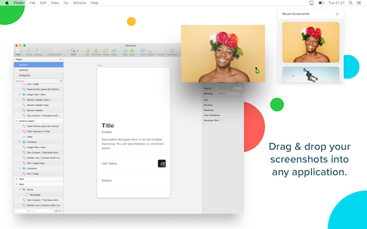The width and height of the screenshot is (367, 229).
Task: Click the gear icon in Recent Screenshots
Action: [x=337, y=14]
